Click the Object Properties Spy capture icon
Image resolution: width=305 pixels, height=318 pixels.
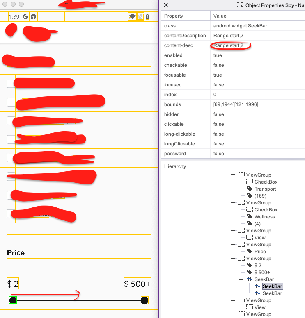coord(240,5)
